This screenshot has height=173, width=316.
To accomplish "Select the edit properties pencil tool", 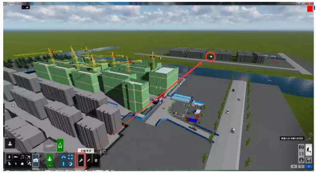I will [88, 160].
